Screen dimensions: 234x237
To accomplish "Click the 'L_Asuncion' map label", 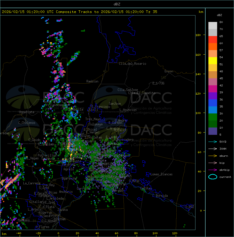I will point(128,110).
